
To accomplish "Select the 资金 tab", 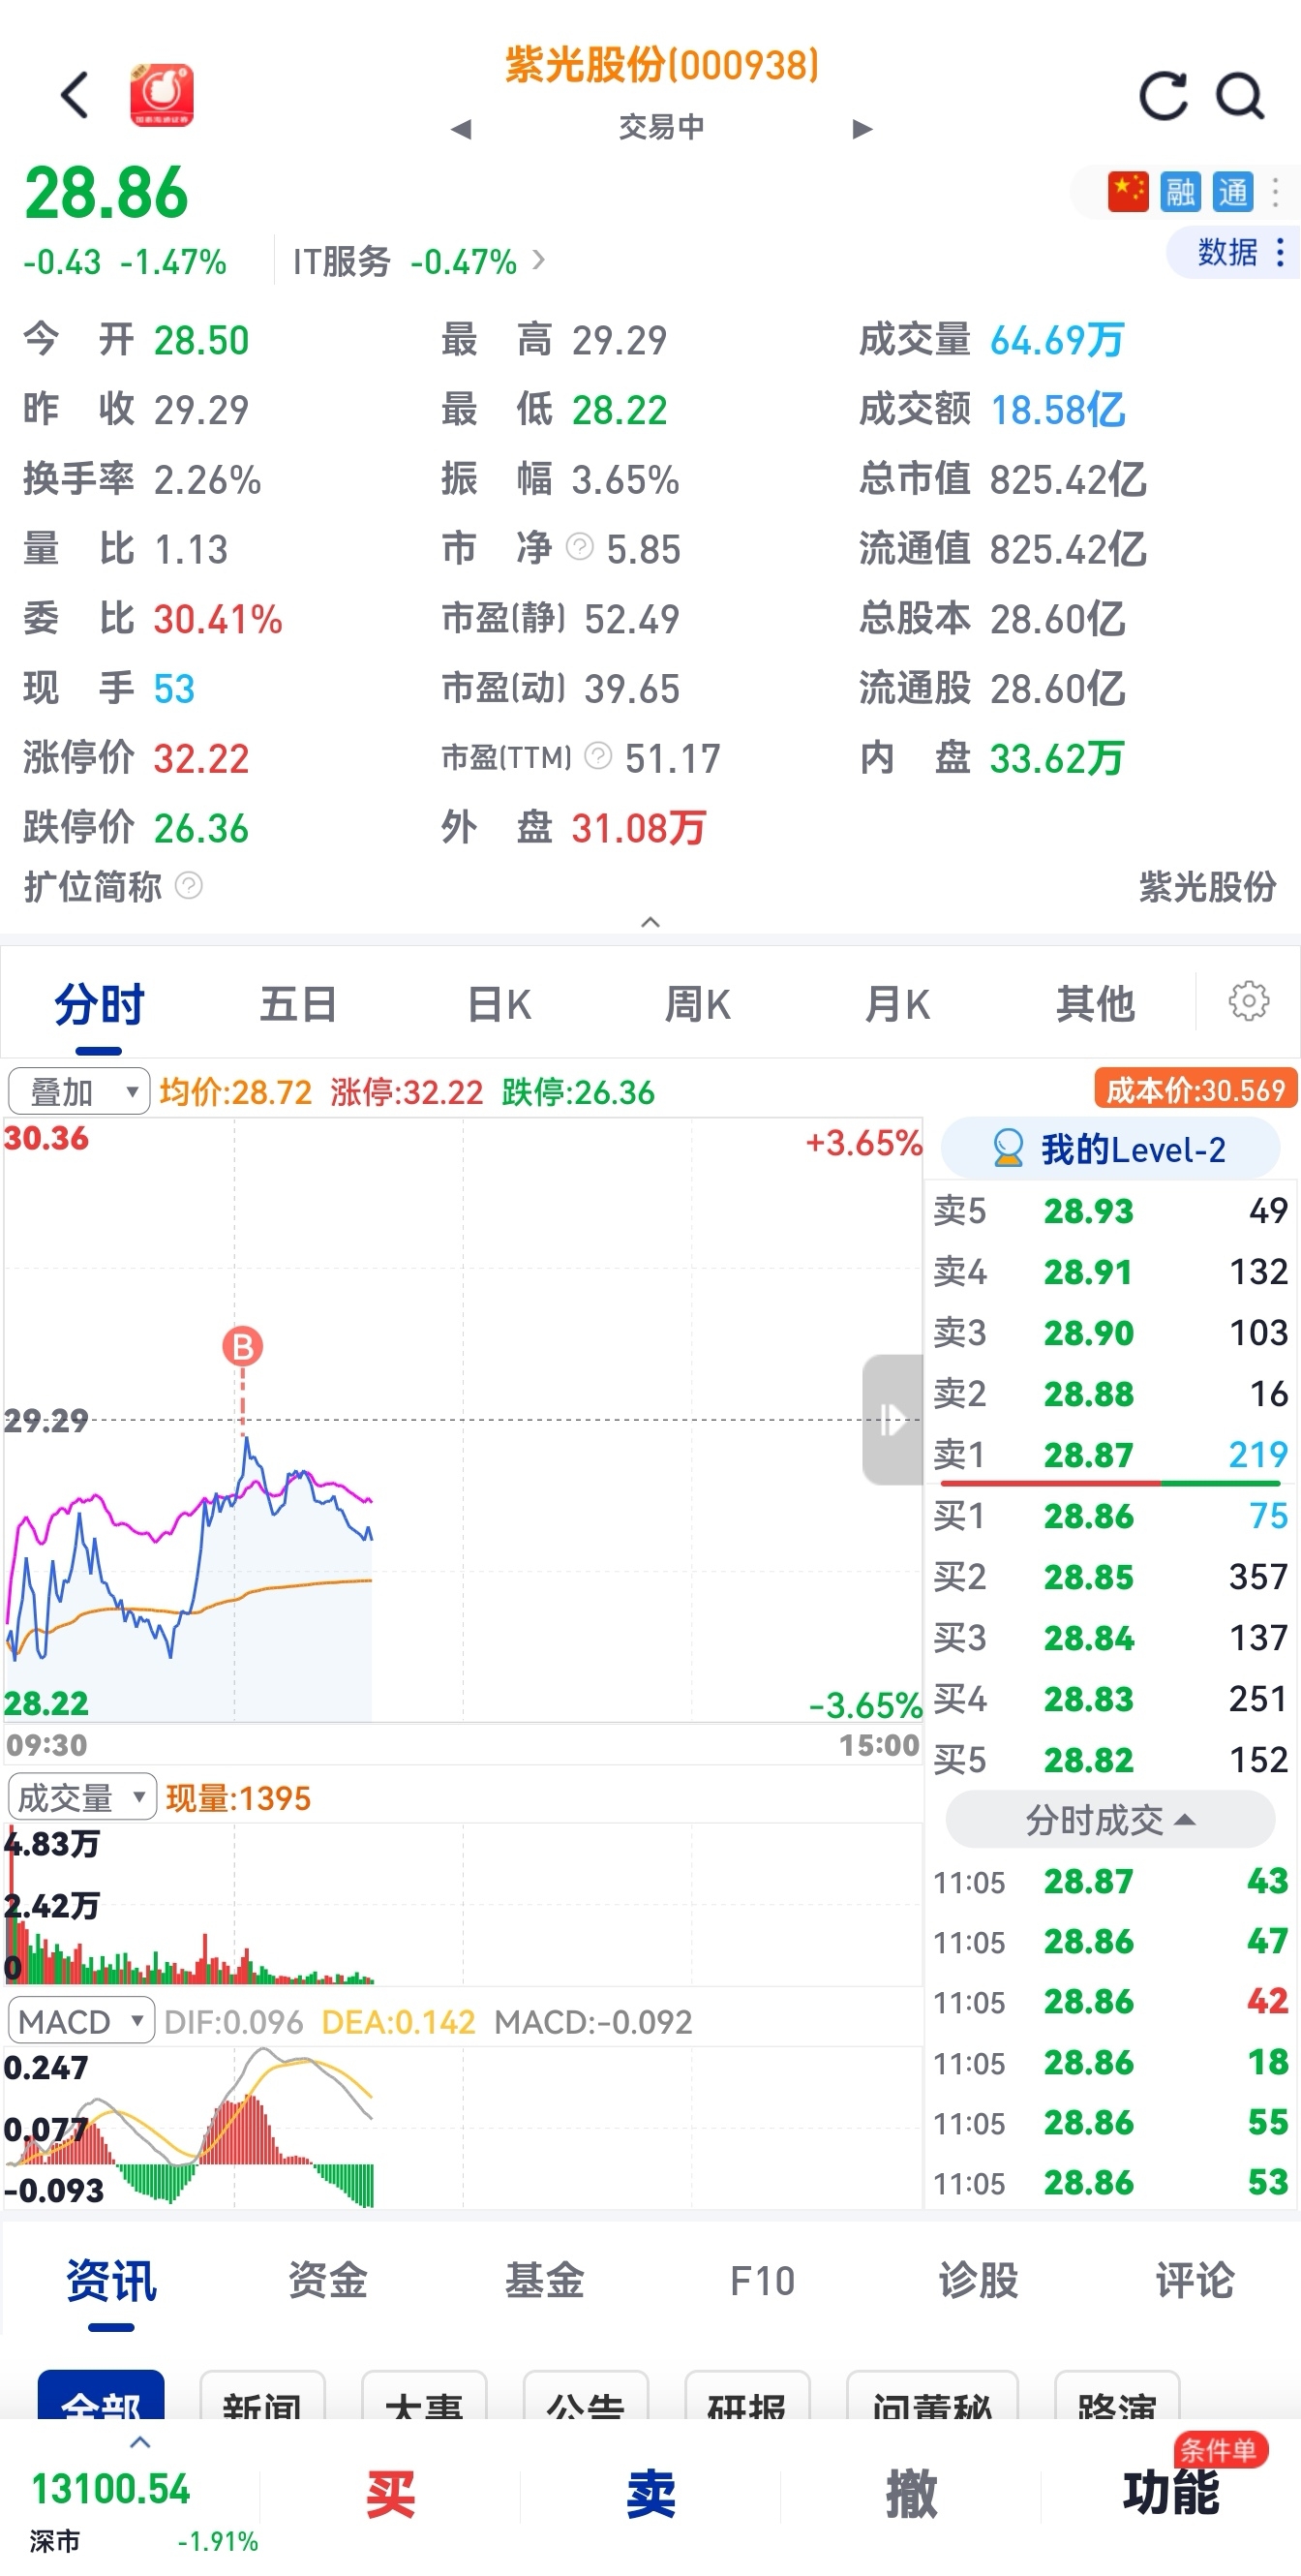I will 328,2280.
